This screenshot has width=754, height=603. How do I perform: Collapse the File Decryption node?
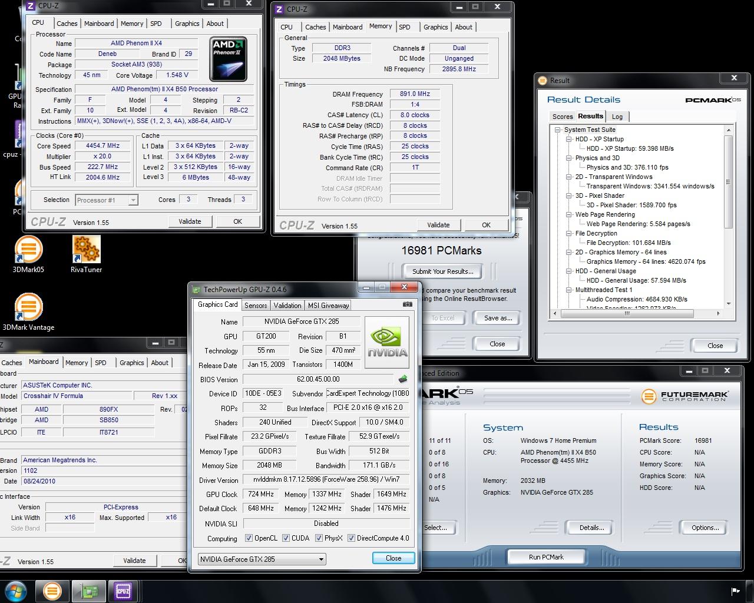pyautogui.click(x=569, y=233)
